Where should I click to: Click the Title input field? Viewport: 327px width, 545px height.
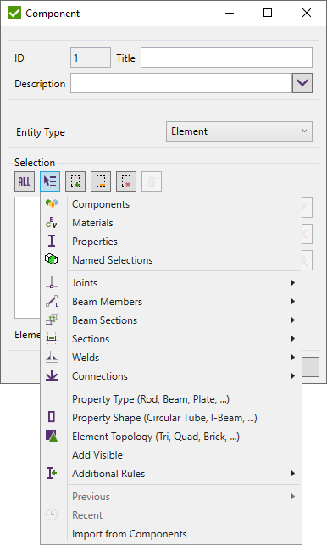click(226, 58)
